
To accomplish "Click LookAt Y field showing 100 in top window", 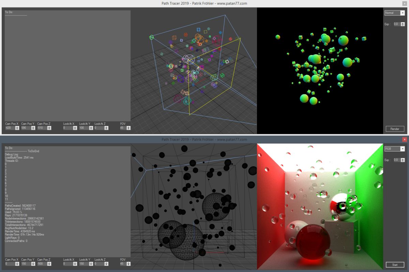I will (x=84, y=128).
